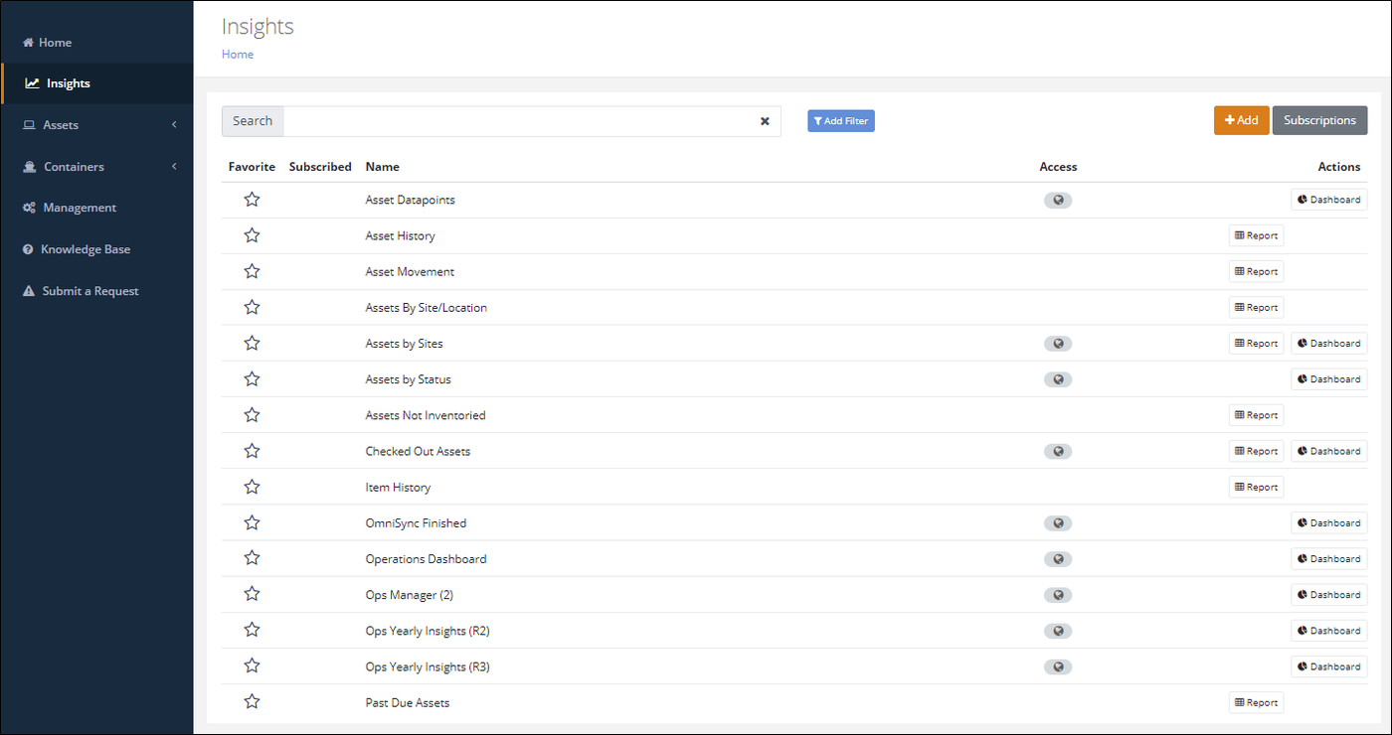Mark Assets by Sites as favorite

tap(252, 343)
